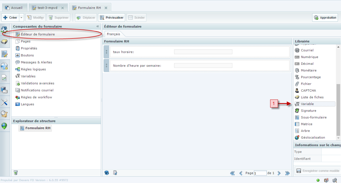
Task: Collapse the Composantes du formulaire panel
Action: tap(98, 27)
